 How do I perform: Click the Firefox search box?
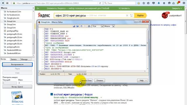click(x=120, y=3)
